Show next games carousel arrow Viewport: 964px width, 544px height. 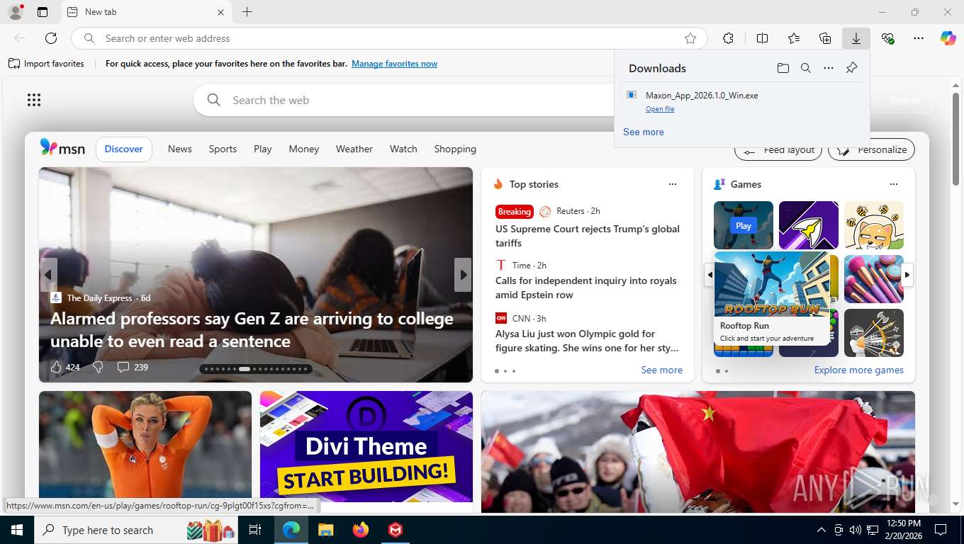click(x=907, y=275)
